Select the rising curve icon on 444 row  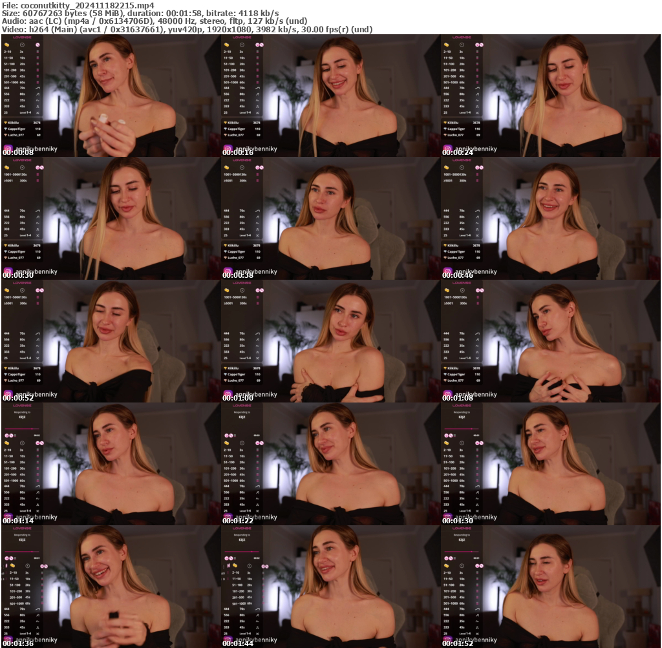(x=37, y=88)
